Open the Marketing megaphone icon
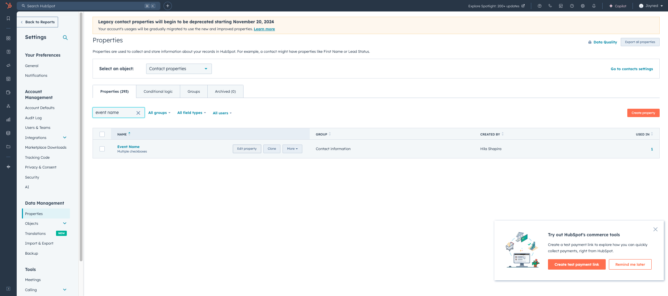This screenshot has width=668, height=296. pyautogui.click(x=8, y=65)
